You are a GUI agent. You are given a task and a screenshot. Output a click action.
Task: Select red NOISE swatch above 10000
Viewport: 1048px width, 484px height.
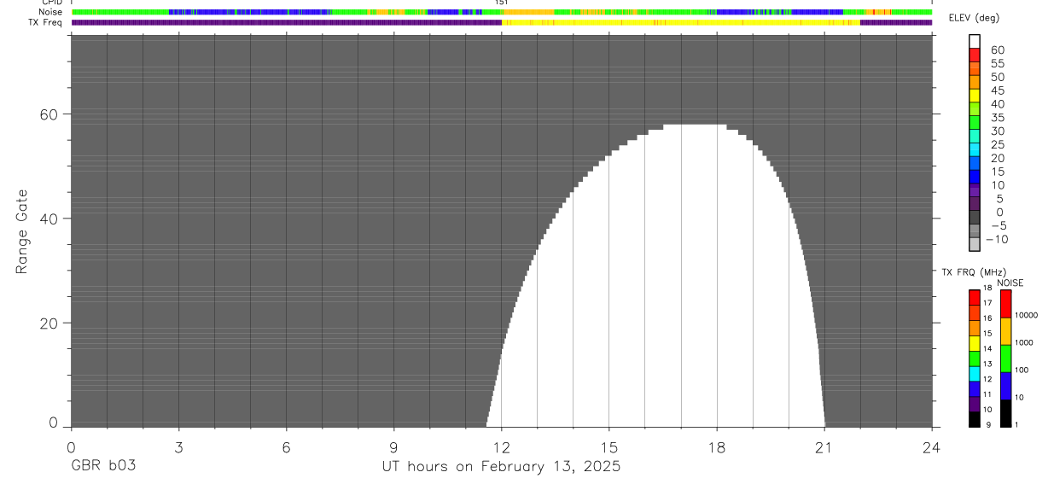tap(1005, 303)
